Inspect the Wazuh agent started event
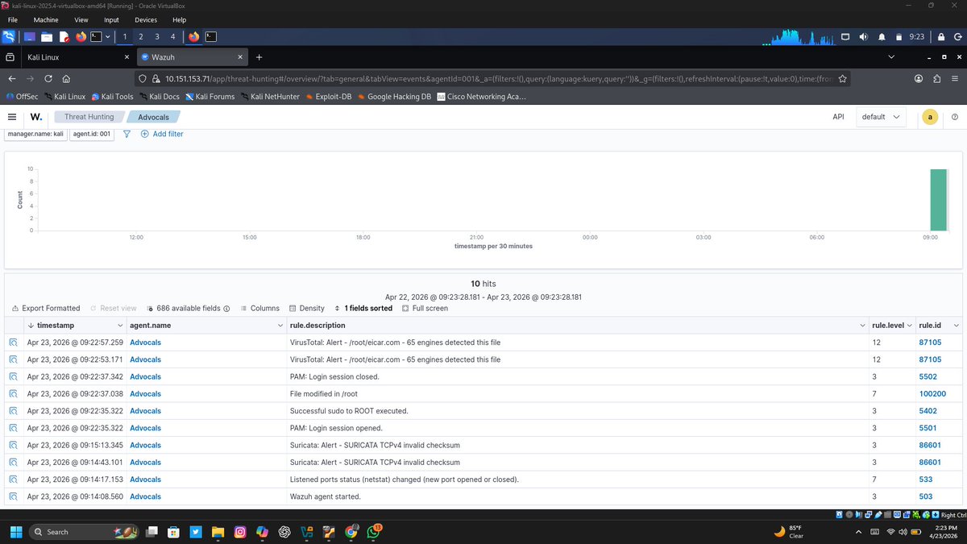The image size is (967, 544). (14, 496)
